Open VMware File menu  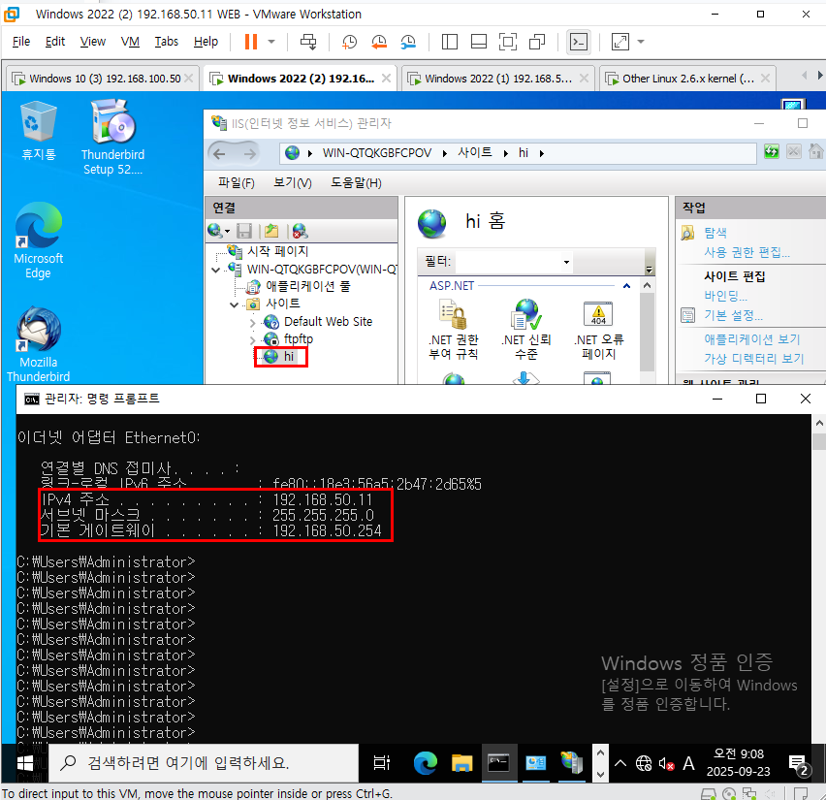pyautogui.click(x=21, y=42)
